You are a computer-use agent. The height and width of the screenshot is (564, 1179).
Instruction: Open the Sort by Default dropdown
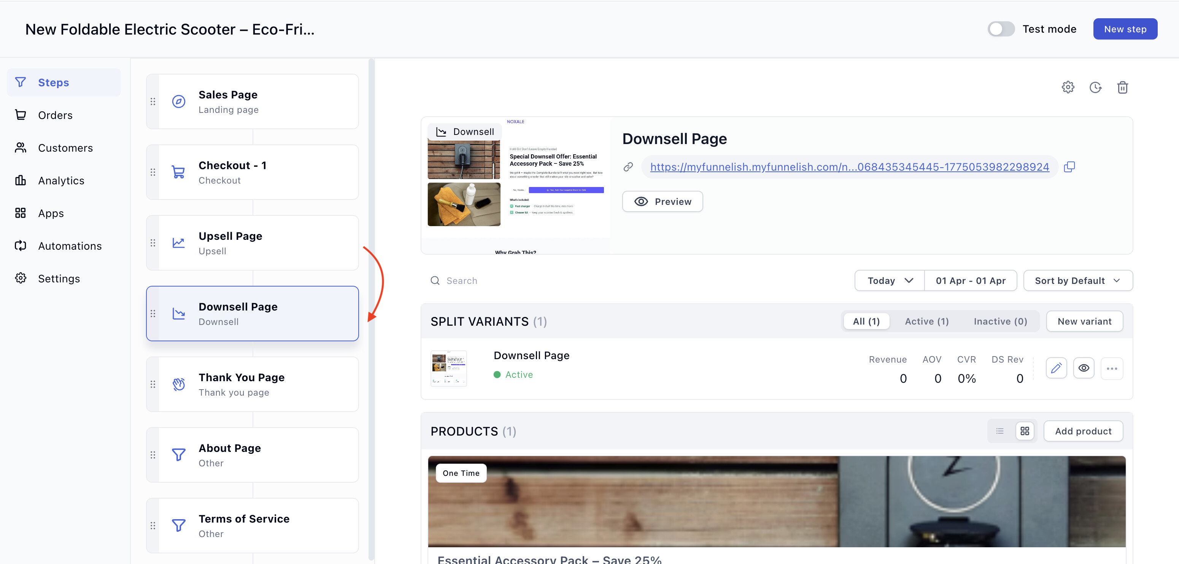pyautogui.click(x=1077, y=280)
